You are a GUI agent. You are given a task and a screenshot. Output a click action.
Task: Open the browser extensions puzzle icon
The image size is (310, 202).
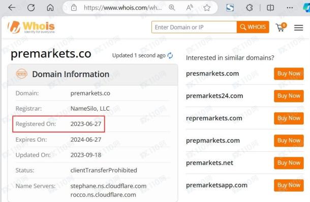click(250, 8)
